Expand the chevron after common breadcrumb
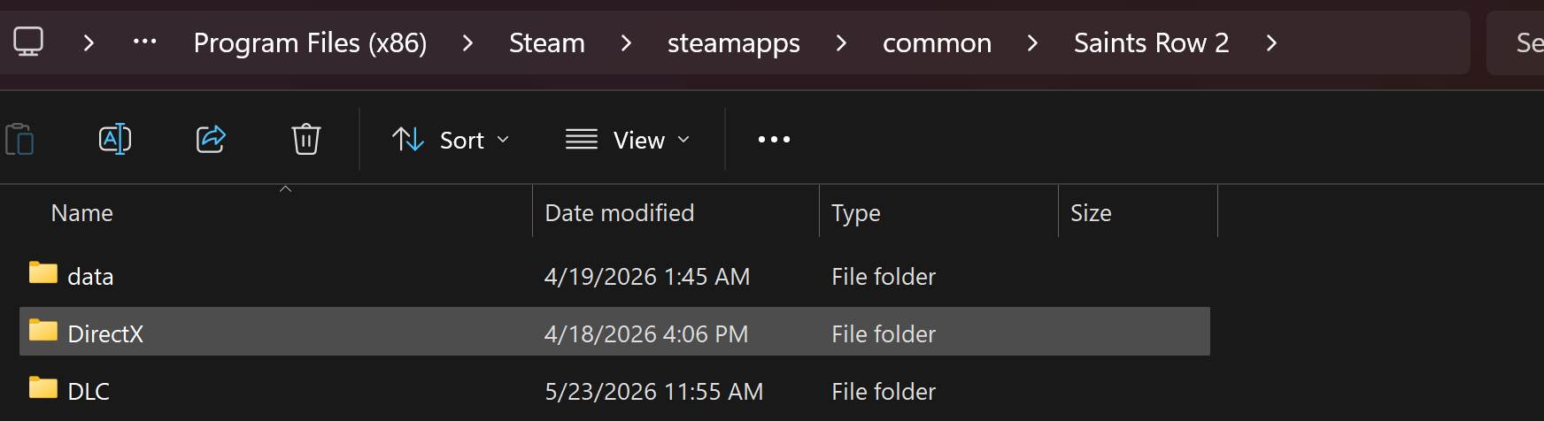The height and width of the screenshot is (421, 1544). [x=1032, y=42]
